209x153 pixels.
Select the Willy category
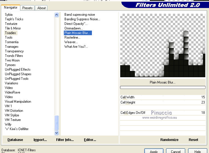(8, 124)
